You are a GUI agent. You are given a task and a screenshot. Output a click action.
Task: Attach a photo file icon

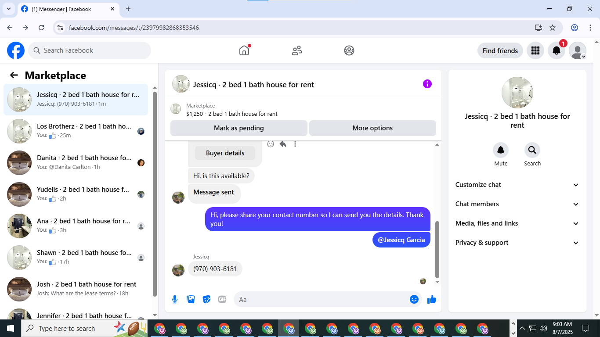191,299
